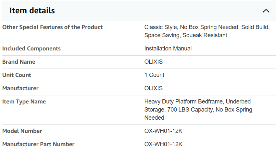Image resolution: width=276 pixels, height=151 pixels.
Task: Select the Model Number label
Action: pyautogui.click(x=22, y=131)
